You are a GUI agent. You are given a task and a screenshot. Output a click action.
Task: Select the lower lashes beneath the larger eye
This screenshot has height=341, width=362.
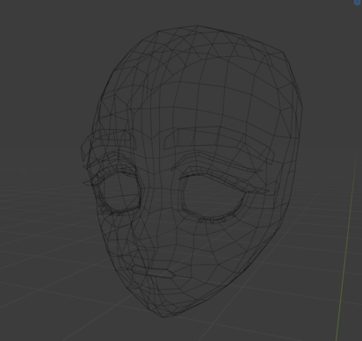[213, 220]
